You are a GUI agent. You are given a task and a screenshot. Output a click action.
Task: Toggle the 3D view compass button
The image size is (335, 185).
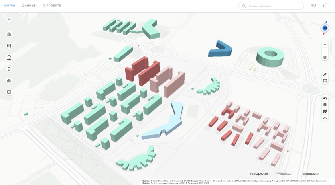(325, 28)
